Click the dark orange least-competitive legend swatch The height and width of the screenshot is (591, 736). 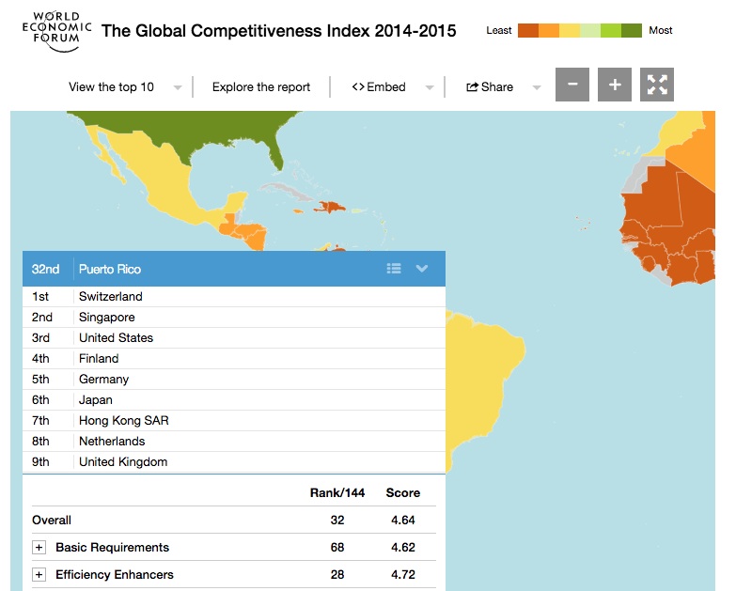(528, 30)
